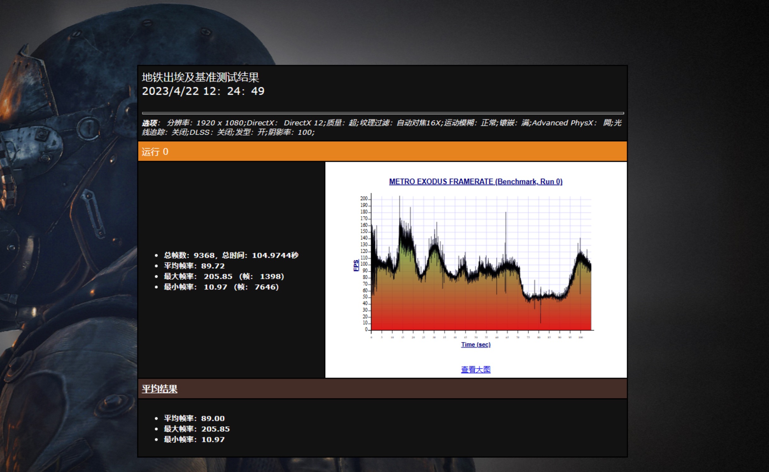
Task: Click the 地铁出埃及基准测试结果 page title
Action: [200, 77]
